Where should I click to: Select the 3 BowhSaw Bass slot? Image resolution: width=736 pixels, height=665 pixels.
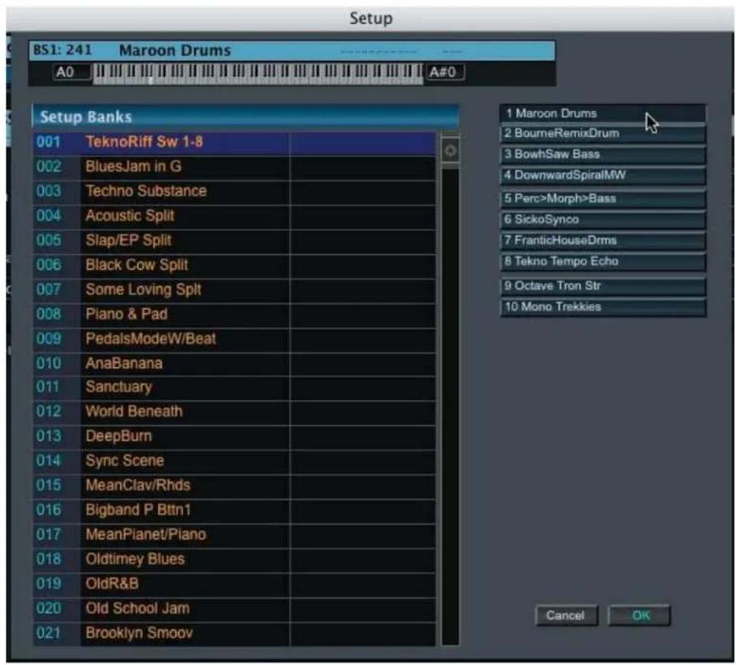click(603, 155)
